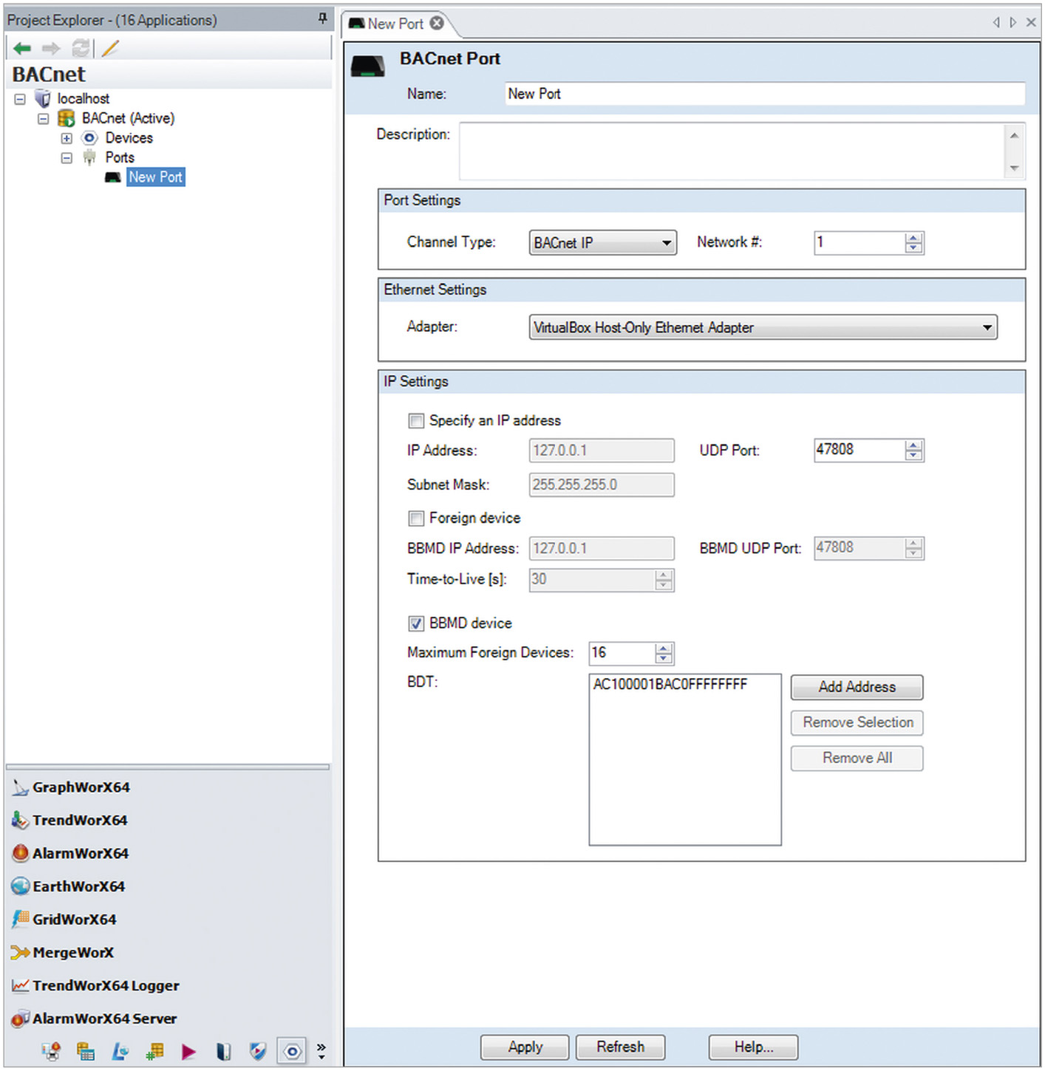Click the printer with alarm icon in bottom strip
Viewport: 1045px width, 1071px height.
click(51, 1051)
